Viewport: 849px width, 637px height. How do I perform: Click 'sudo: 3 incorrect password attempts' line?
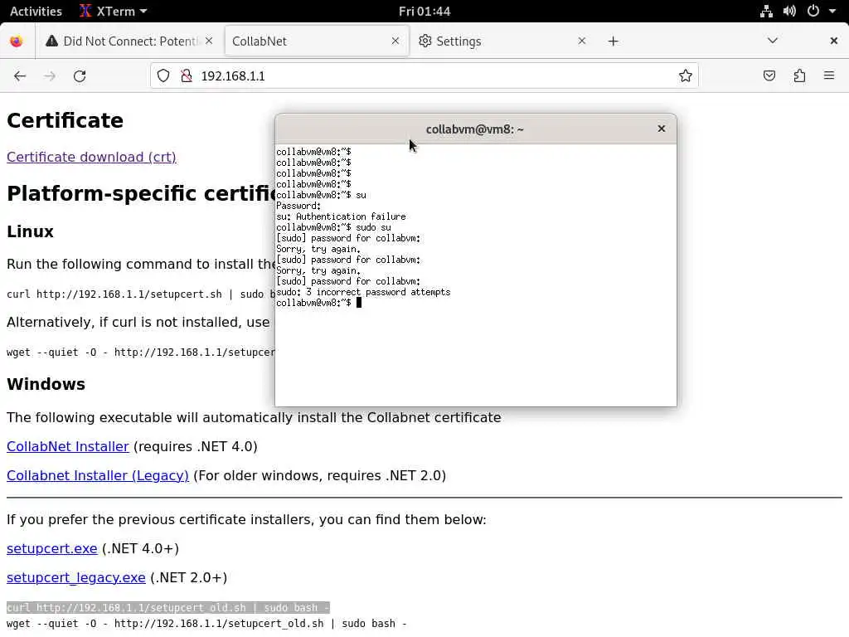[363, 292]
